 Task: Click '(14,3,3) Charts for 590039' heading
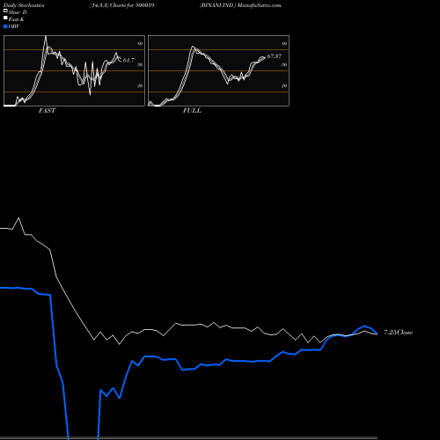122,5
